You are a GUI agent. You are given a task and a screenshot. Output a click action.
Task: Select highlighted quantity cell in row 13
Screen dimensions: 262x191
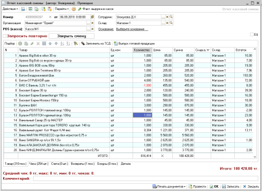pyautogui.click(x=143, y=115)
